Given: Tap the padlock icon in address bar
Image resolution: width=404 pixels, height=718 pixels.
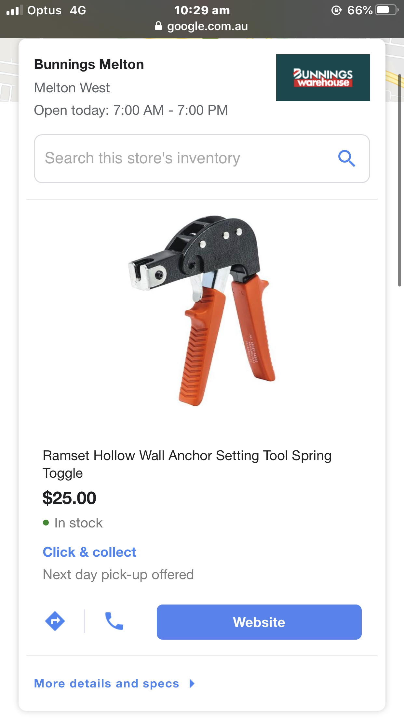Looking at the screenshot, I should (158, 26).
